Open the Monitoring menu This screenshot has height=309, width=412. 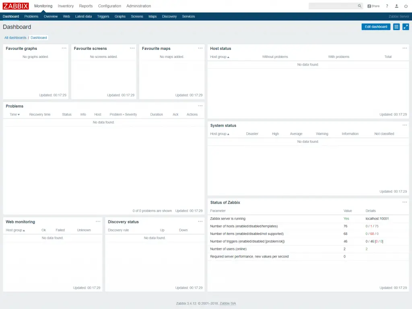(x=43, y=6)
